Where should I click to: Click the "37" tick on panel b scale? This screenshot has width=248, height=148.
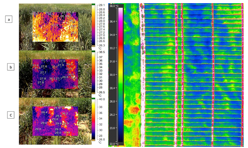(x=101, y=57)
